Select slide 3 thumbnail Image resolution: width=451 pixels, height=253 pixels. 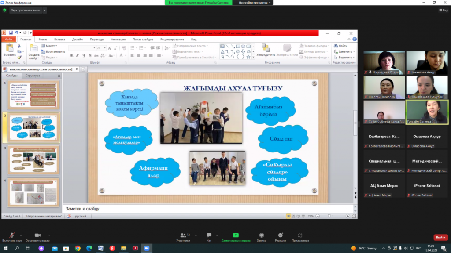coord(33,160)
